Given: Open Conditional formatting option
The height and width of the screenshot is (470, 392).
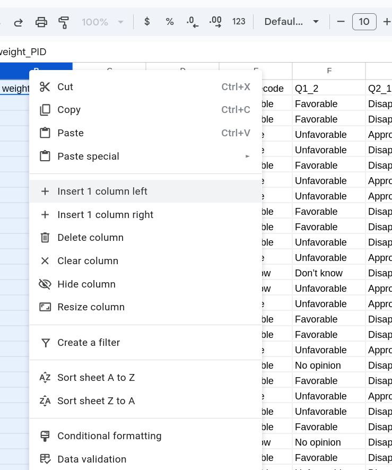Looking at the screenshot, I should coord(109,436).
